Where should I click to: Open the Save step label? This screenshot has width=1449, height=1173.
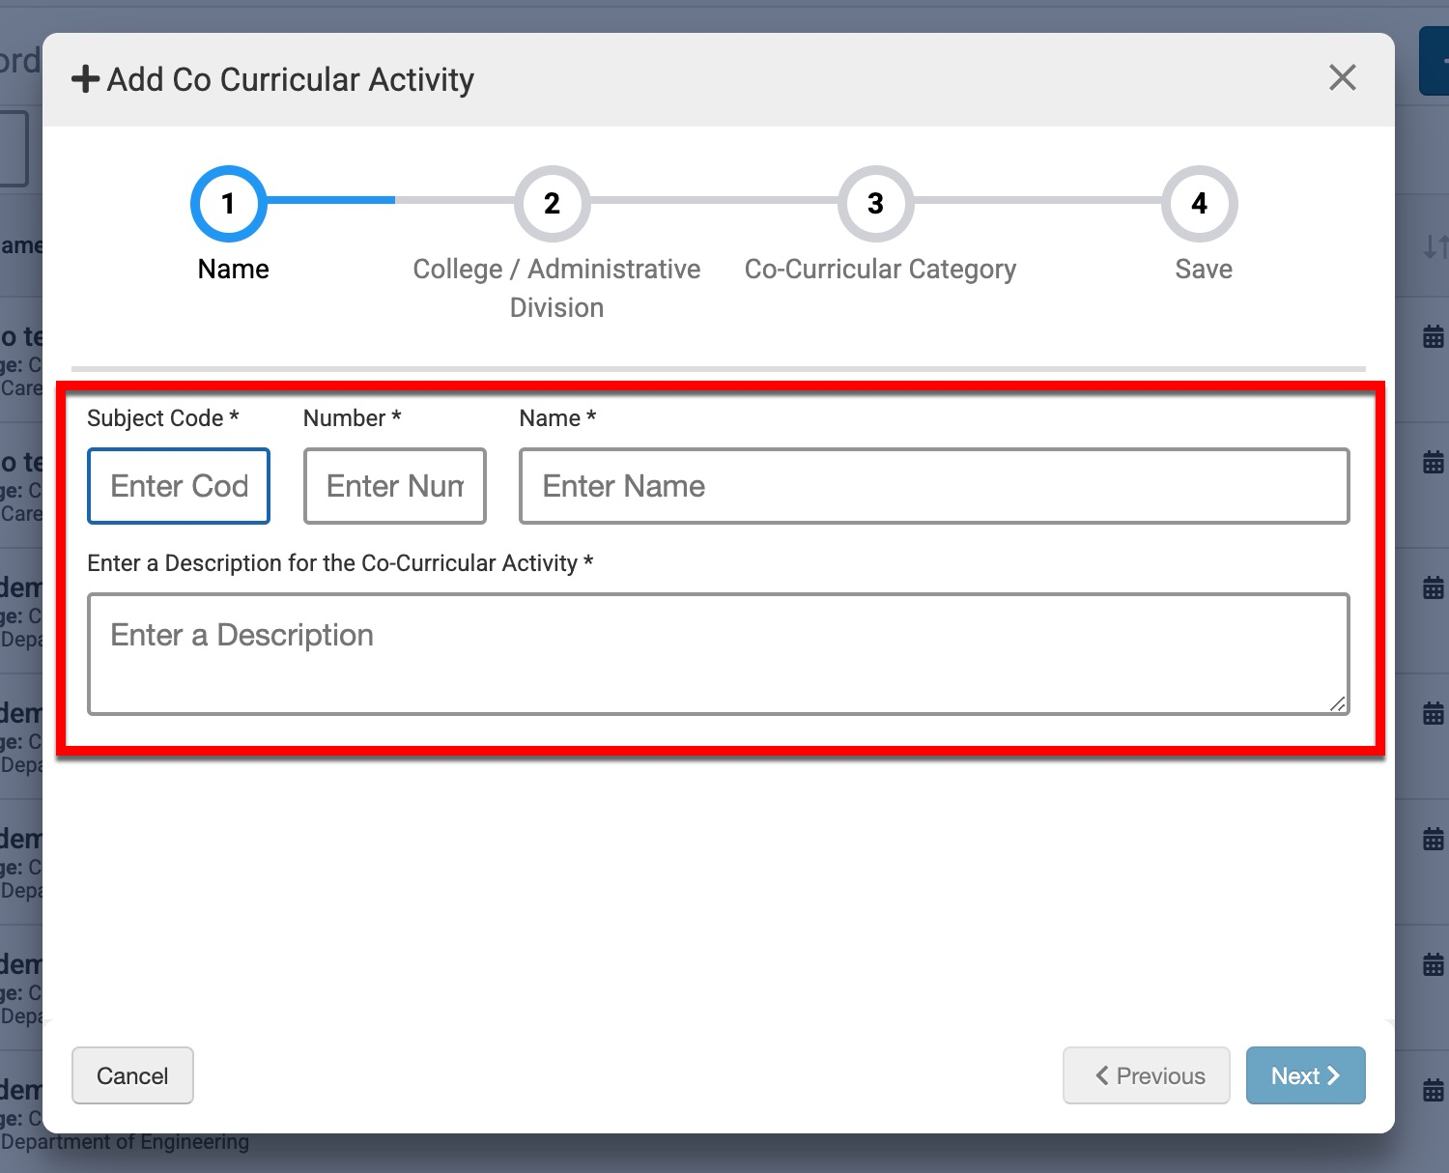click(1203, 270)
